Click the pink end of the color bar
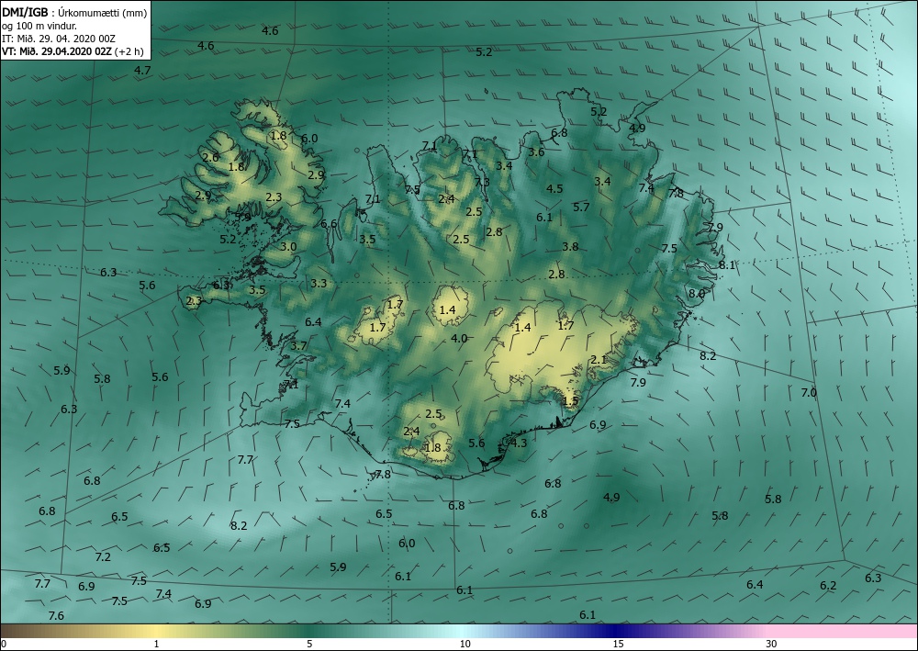The height and width of the screenshot is (651, 918). pos(843,631)
